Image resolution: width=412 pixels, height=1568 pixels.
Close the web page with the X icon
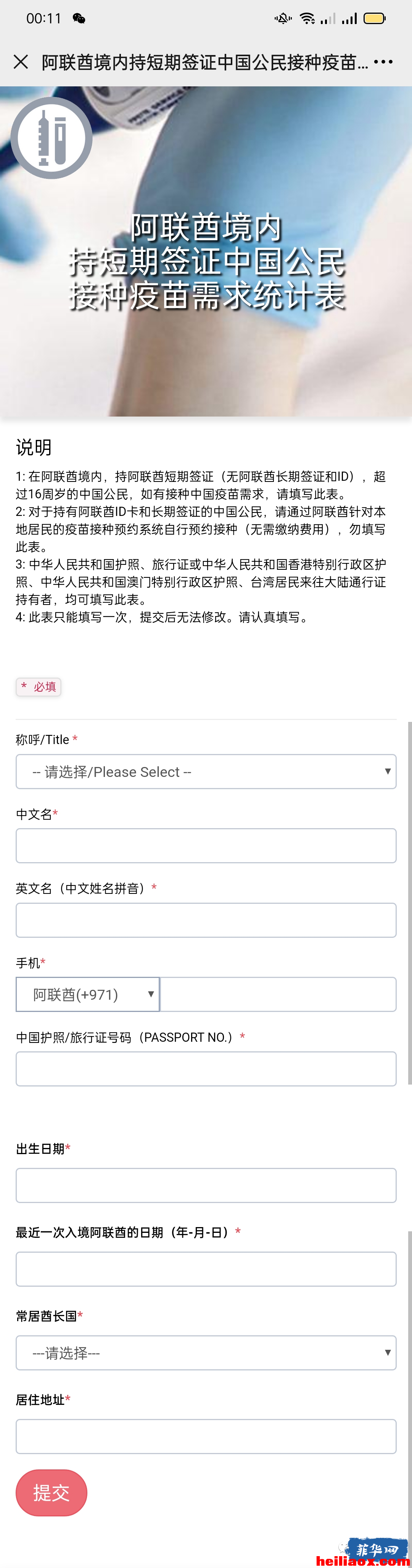click(x=21, y=62)
